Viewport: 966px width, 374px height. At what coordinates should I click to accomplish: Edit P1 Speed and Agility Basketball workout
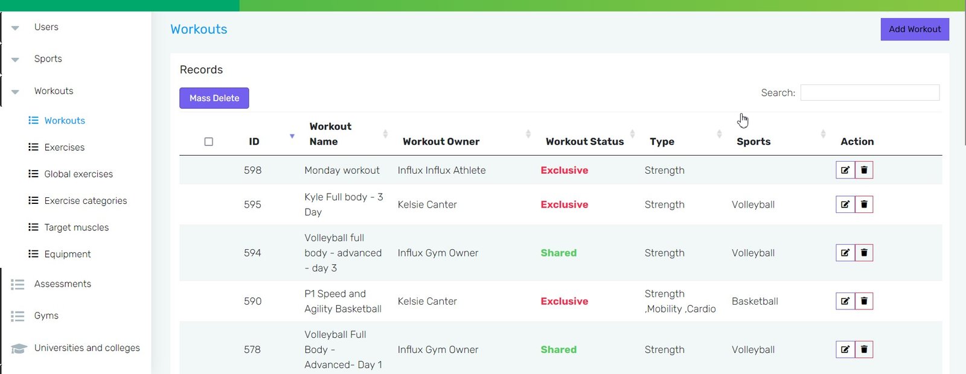(x=845, y=301)
